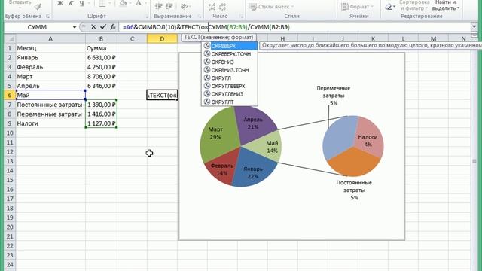This screenshot has height=271, width=482.
Task: Click the Налоги cell in row 9
Action: (50, 123)
